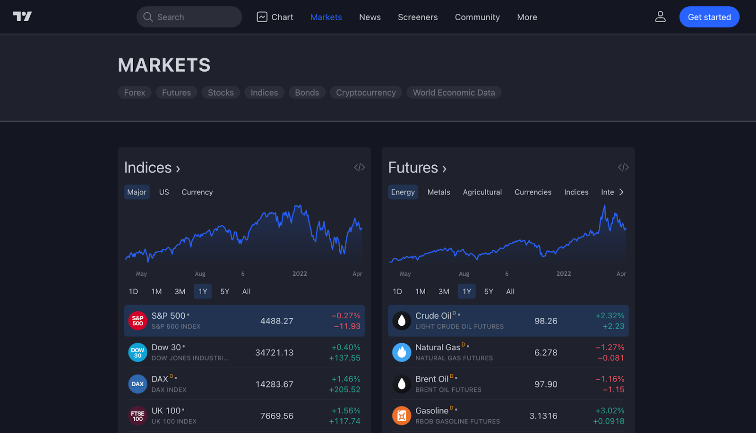Expand the Indices section header
The height and width of the screenshot is (433, 756).
pyautogui.click(x=152, y=167)
